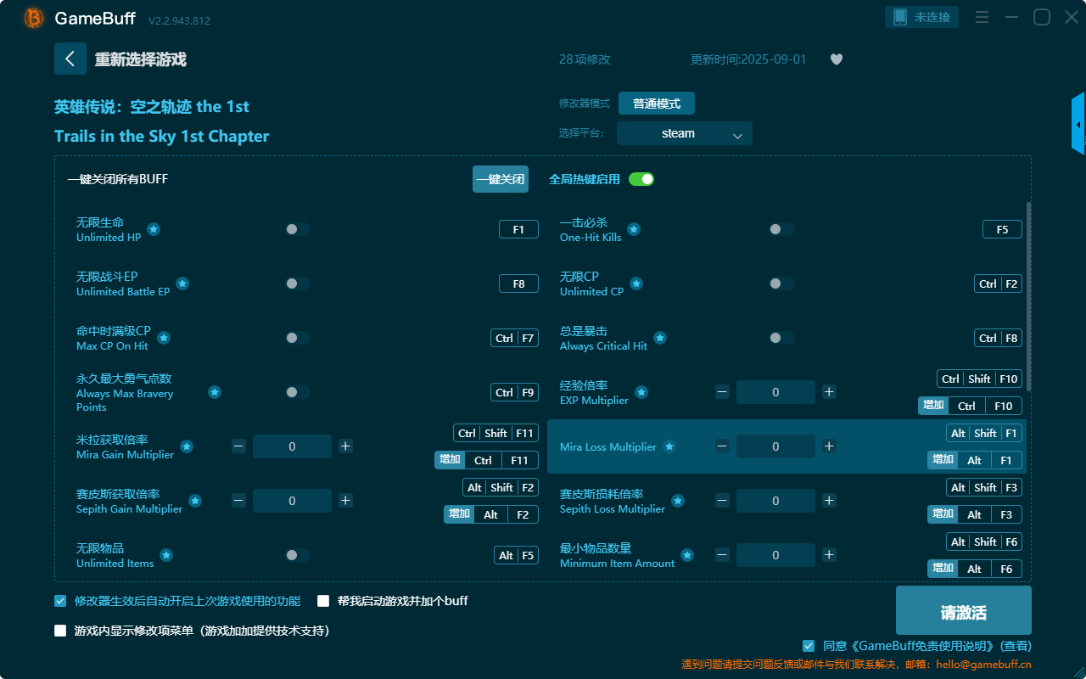Enable Unlimited Battle EP switch
The width and height of the screenshot is (1086, 679).
point(298,283)
